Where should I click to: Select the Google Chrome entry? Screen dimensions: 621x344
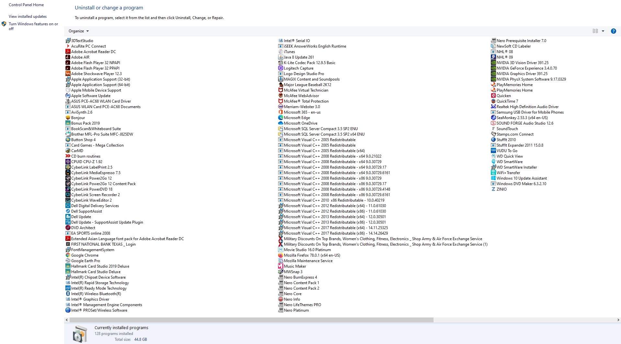pyautogui.click(x=85, y=255)
